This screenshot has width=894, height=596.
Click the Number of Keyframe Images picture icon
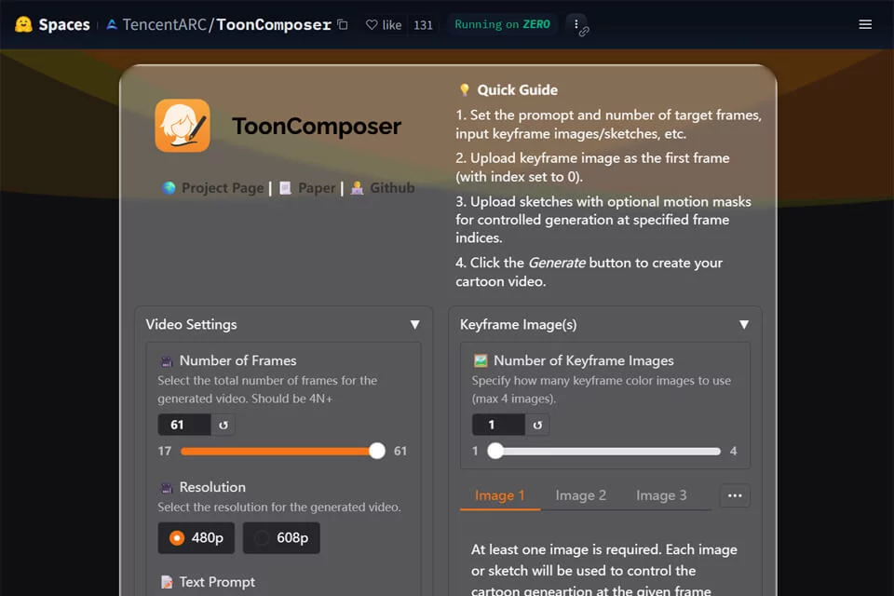(x=481, y=360)
